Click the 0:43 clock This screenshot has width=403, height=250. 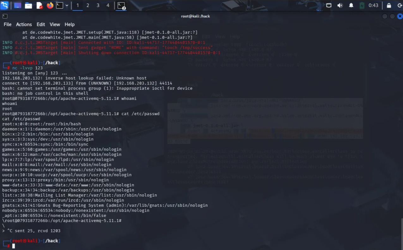coord(373,5)
